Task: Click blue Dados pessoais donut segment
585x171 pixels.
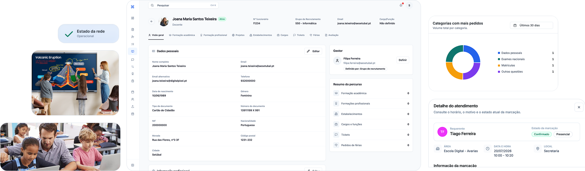Action: pos(473,52)
